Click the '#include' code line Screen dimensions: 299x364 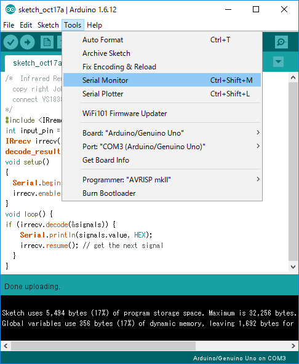[x=34, y=120]
